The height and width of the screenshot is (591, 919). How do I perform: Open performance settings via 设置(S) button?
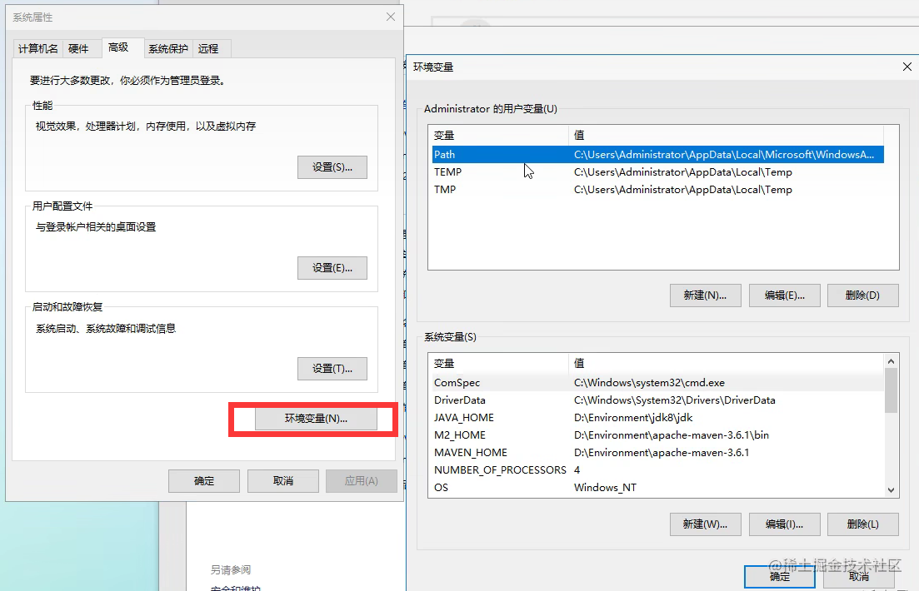click(x=332, y=166)
